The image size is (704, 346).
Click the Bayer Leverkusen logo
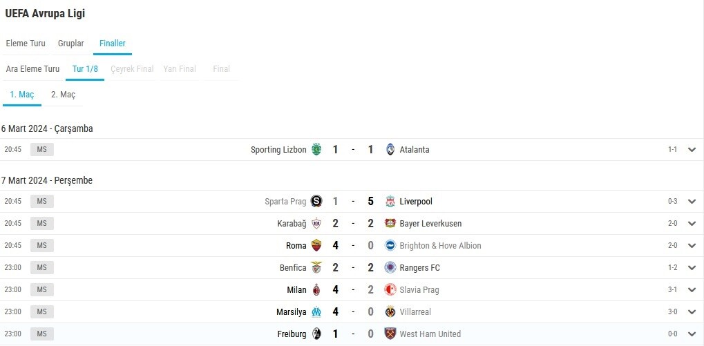[390, 224]
